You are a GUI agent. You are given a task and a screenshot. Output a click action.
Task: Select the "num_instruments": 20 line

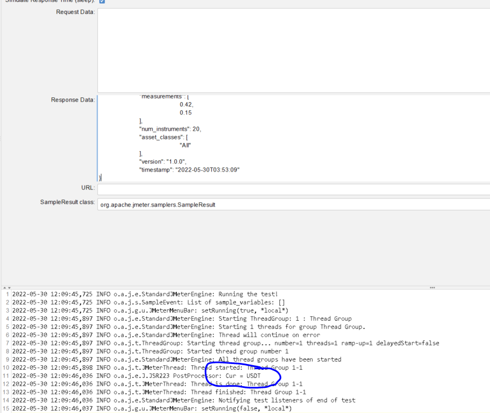pos(170,129)
